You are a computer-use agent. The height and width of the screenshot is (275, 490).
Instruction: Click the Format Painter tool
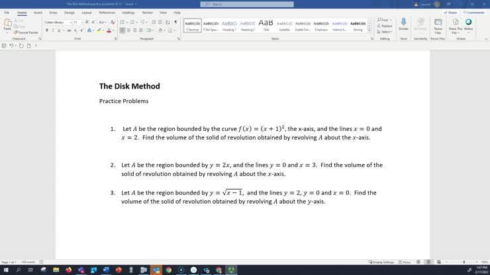click(27, 32)
